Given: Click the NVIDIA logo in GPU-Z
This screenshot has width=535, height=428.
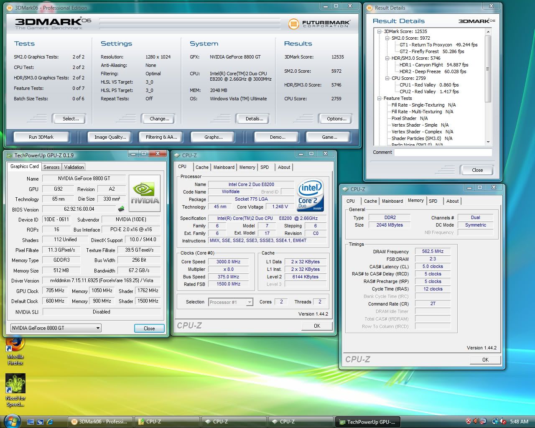Looking at the screenshot, I should 145,193.
